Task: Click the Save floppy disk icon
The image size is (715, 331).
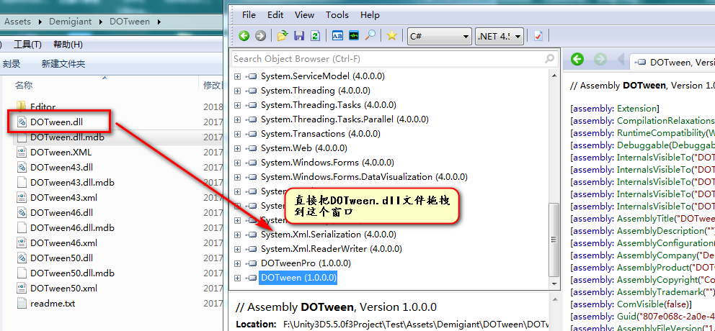Action: [x=299, y=35]
